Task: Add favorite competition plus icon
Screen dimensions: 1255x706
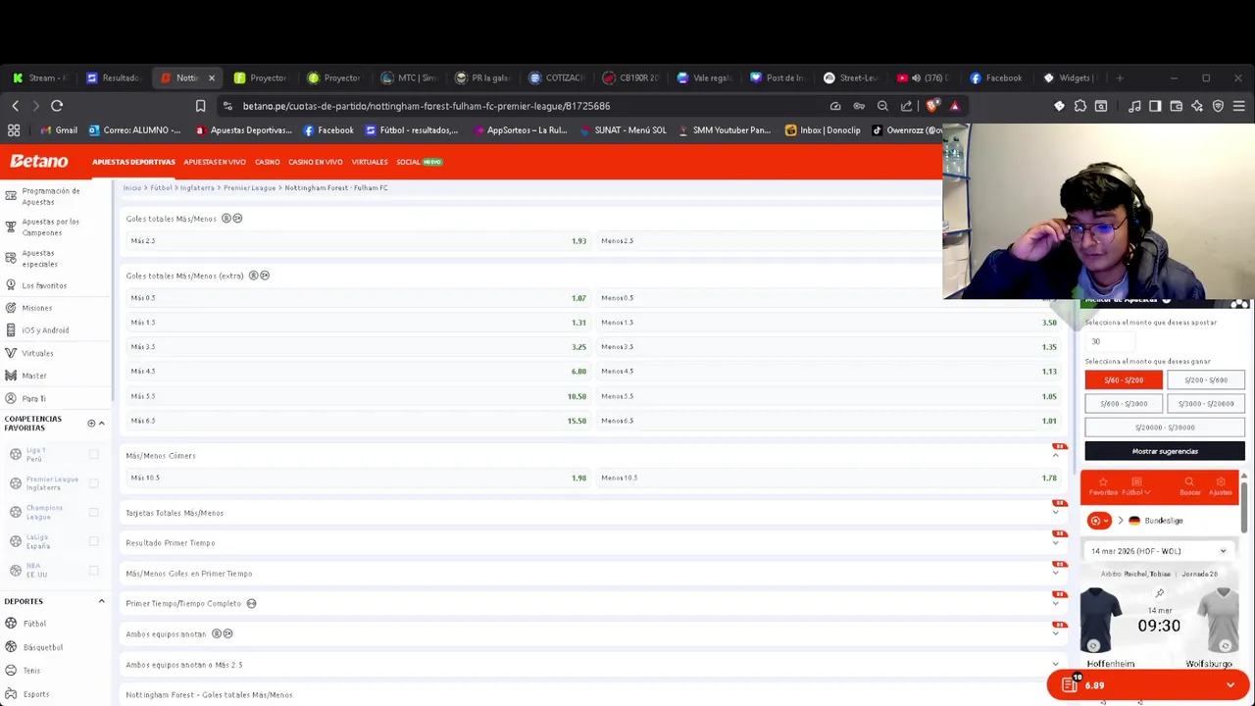Action: (x=91, y=424)
